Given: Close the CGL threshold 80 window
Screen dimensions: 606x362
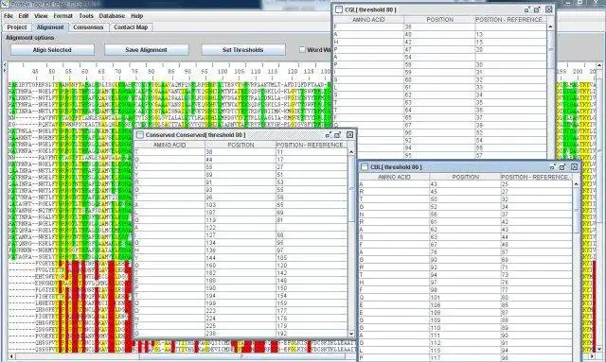Looking at the screenshot, I should [x=549, y=9].
